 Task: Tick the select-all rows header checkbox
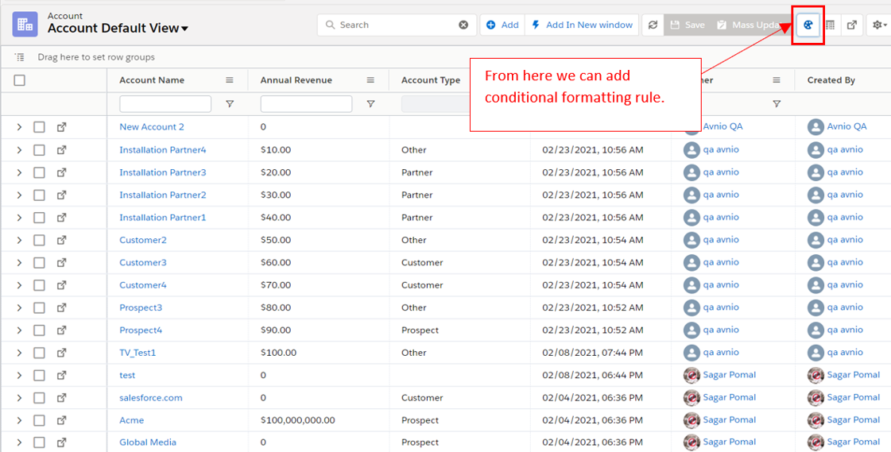coord(20,80)
